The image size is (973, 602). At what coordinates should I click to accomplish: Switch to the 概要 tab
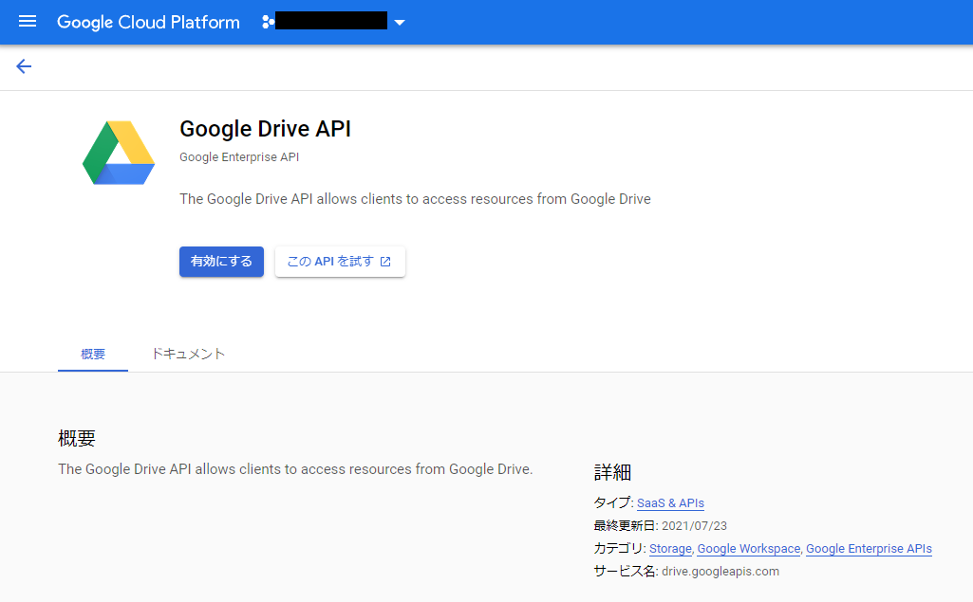tap(93, 354)
